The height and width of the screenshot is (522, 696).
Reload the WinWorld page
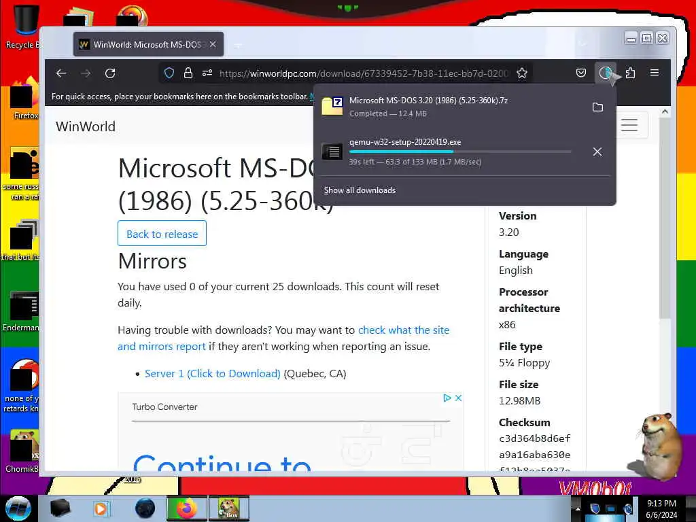pos(110,73)
